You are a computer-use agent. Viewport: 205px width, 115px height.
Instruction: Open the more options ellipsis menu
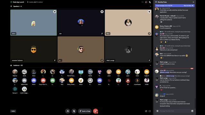tap(143, 2)
